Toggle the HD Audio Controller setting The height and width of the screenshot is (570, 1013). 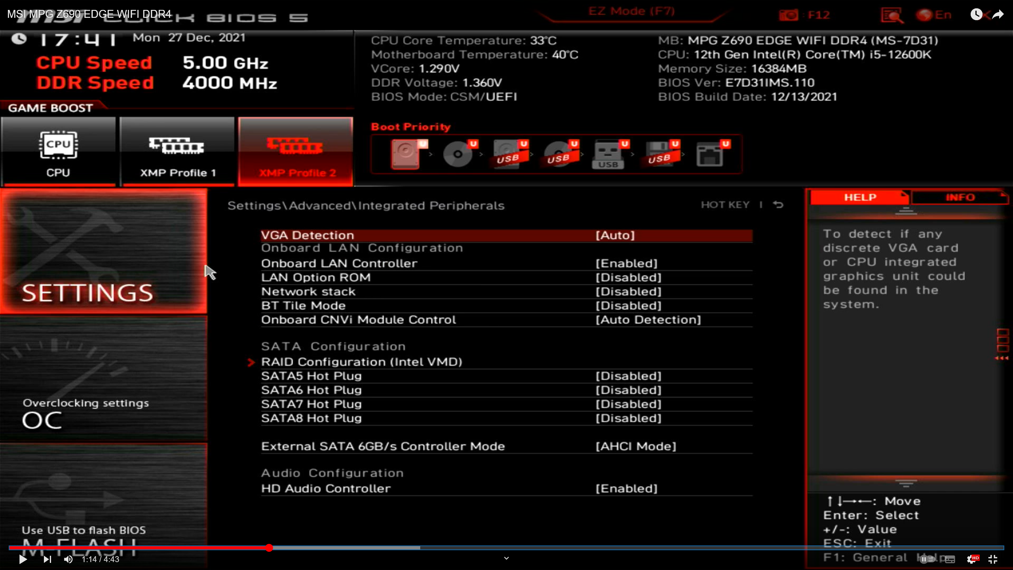626,488
